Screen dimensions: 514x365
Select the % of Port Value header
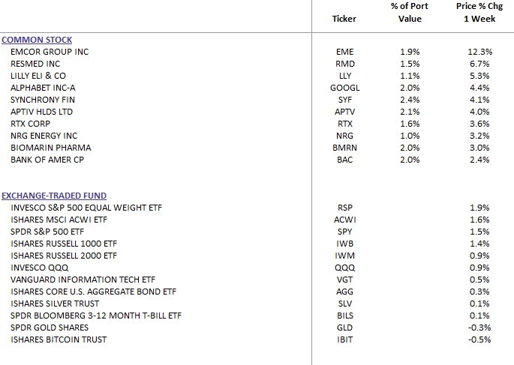[x=410, y=13]
